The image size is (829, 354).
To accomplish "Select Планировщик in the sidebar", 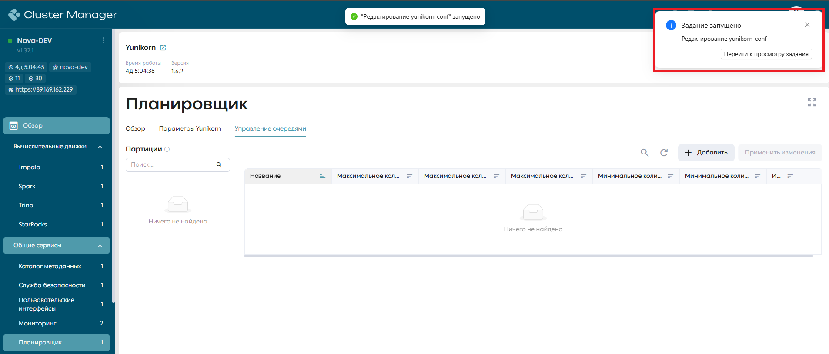I will 57,342.
